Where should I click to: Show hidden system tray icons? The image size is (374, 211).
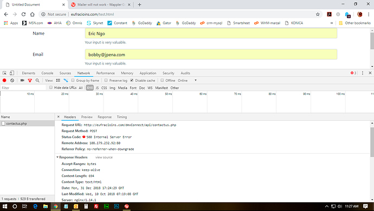[x=327, y=206]
